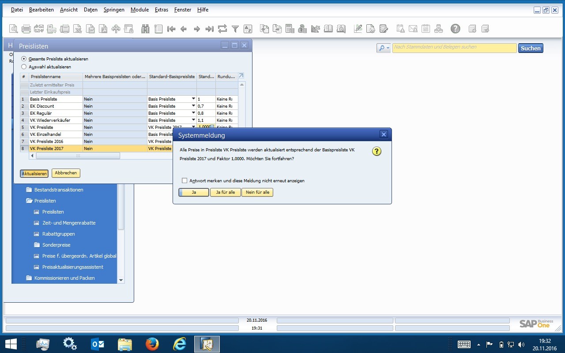The image size is (565, 353).
Task: Open base price list dropdown for EK Discount
Action: click(193, 106)
